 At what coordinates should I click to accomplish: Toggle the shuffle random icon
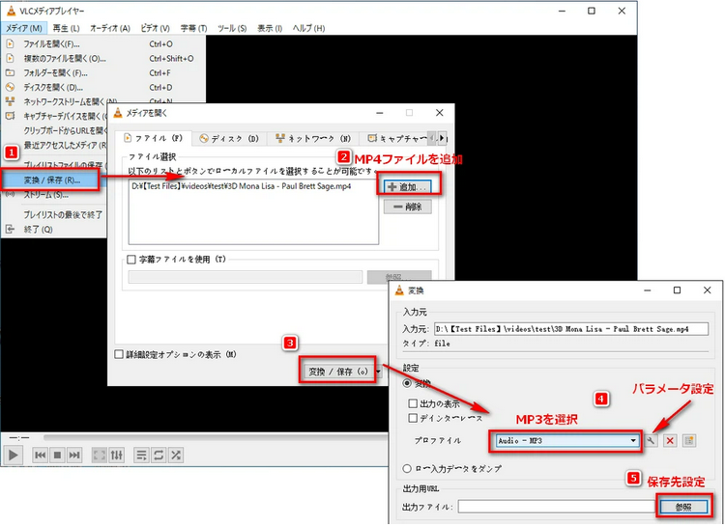tap(176, 456)
